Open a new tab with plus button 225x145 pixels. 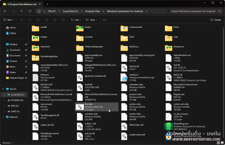48,4
